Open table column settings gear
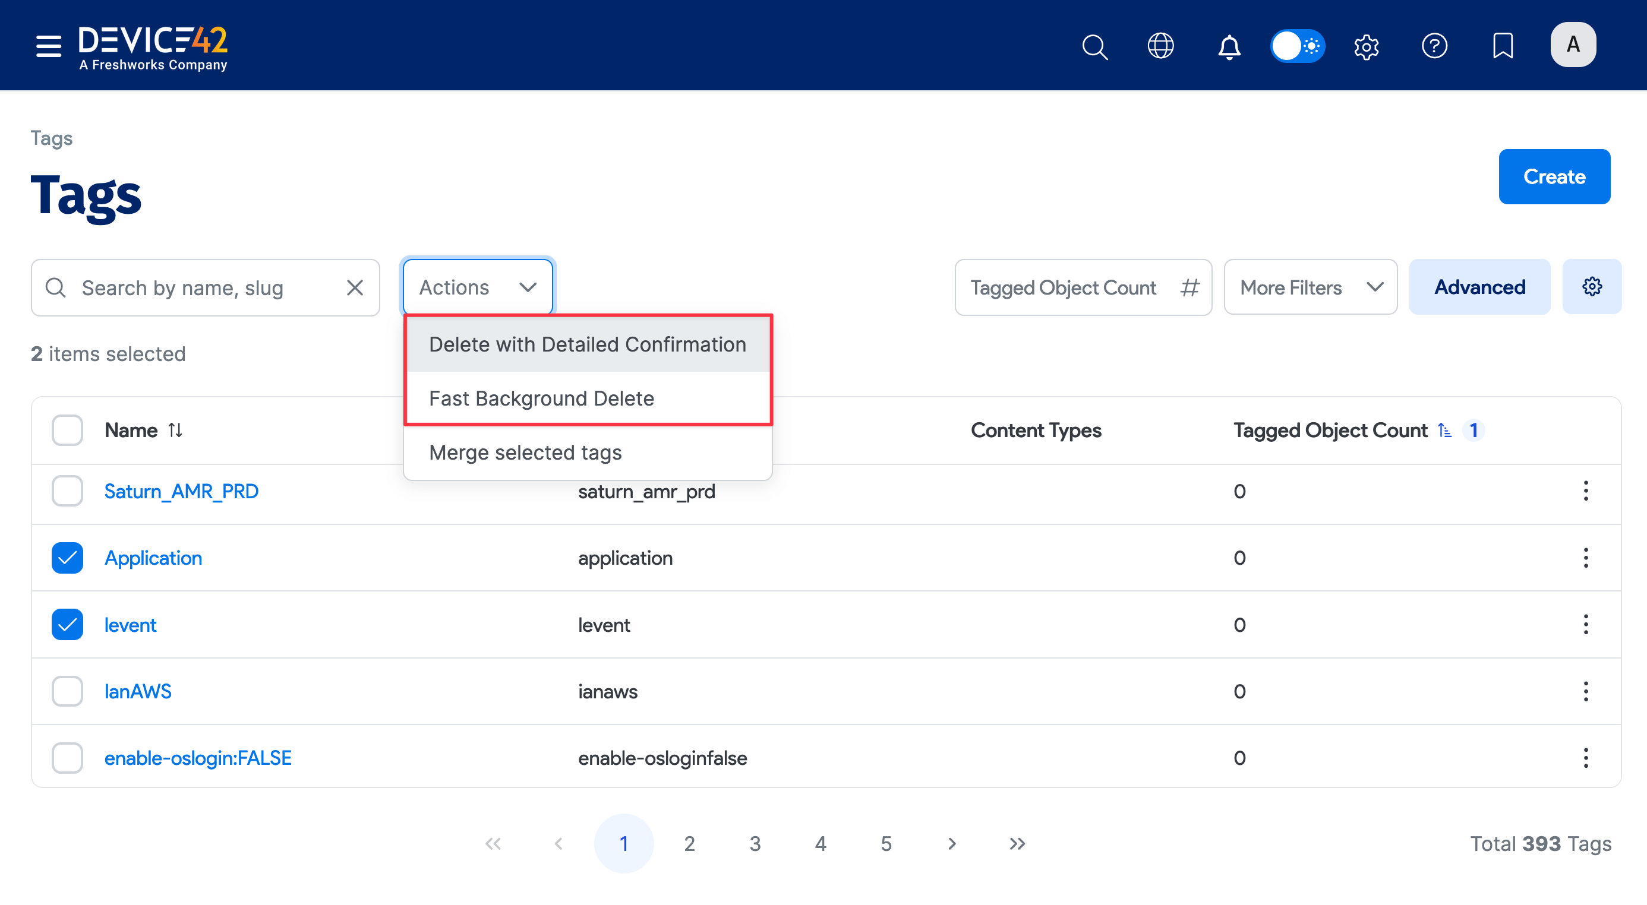 pos(1591,287)
